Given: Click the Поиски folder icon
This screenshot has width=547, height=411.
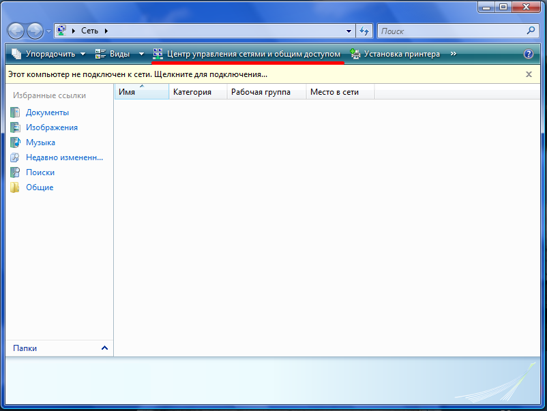Looking at the screenshot, I should pos(15,172).
